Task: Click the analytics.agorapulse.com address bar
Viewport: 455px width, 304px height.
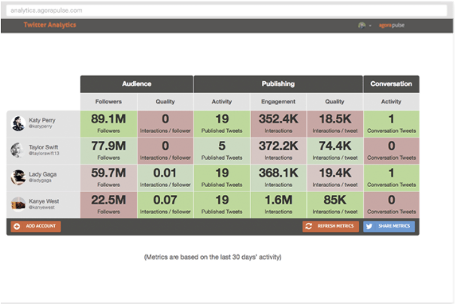Action: [226, 11]
